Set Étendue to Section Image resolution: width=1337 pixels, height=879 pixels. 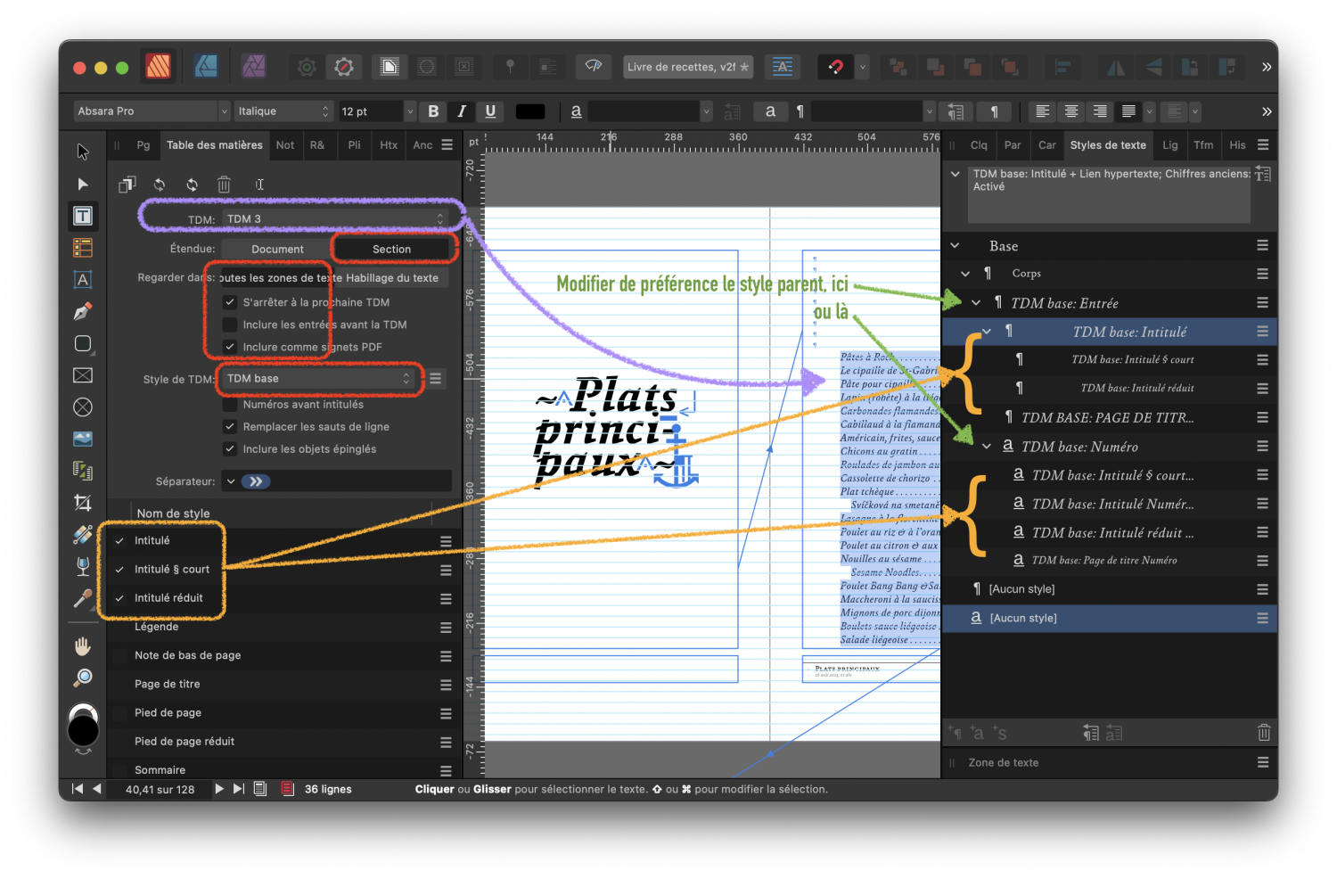(391, 250)
